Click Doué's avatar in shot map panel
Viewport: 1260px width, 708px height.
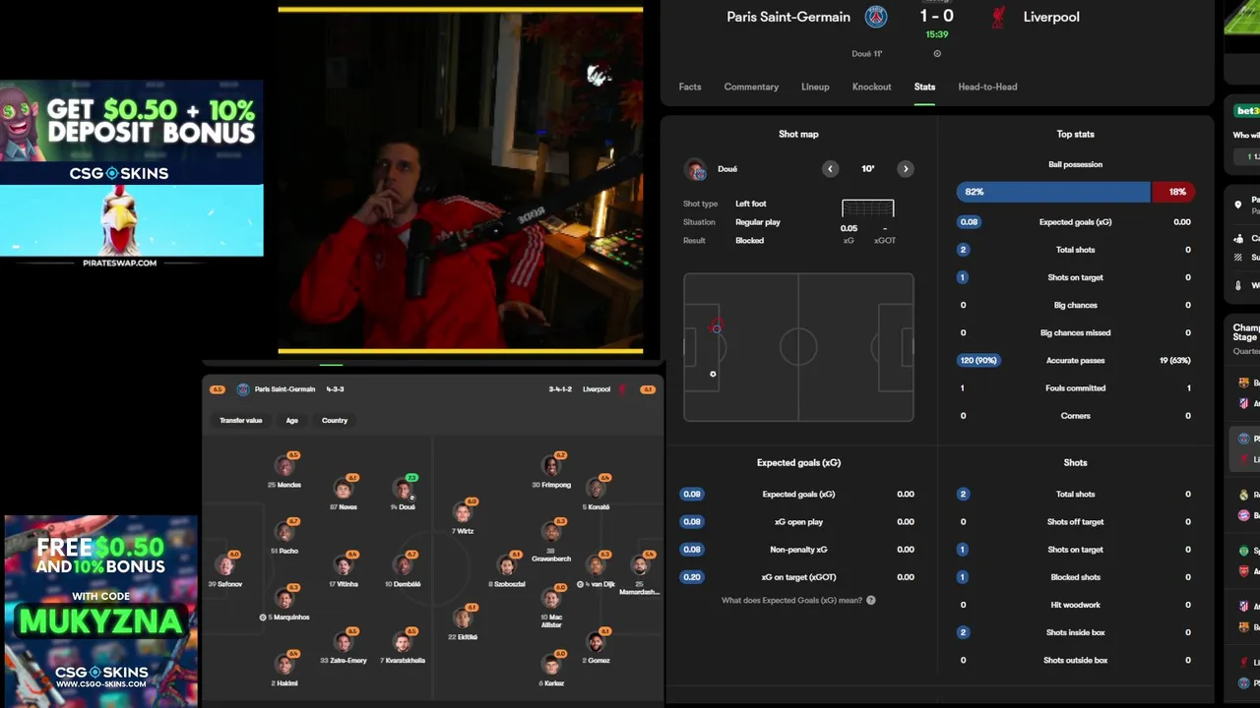click(x=697, y=170)
